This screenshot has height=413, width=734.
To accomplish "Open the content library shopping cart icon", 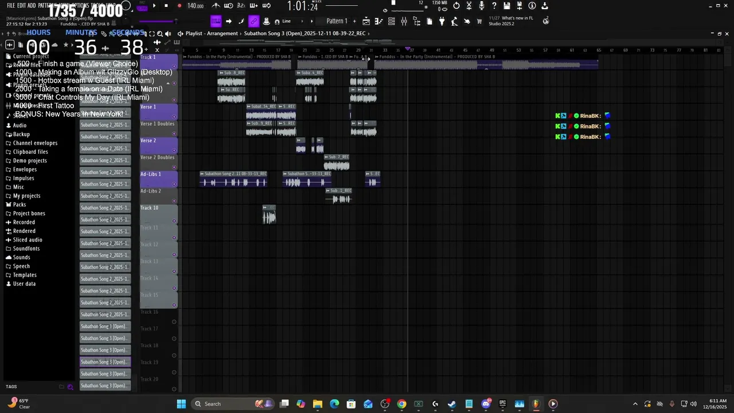I will (x=479, y=21).
